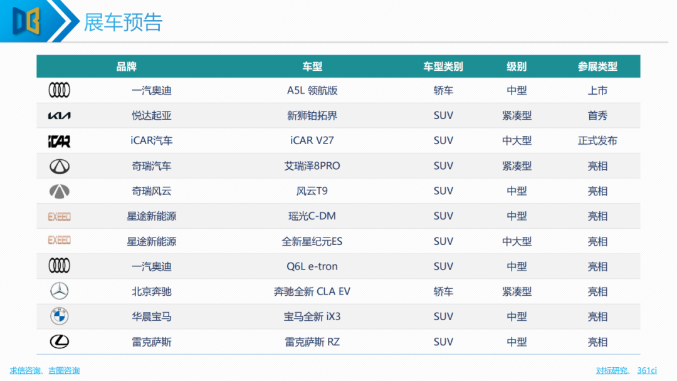Click Chery logo beside 奇瑞汽车
The width and height of the screenshot is (677, 381).
pyautogui.click(x=59, y=166)
